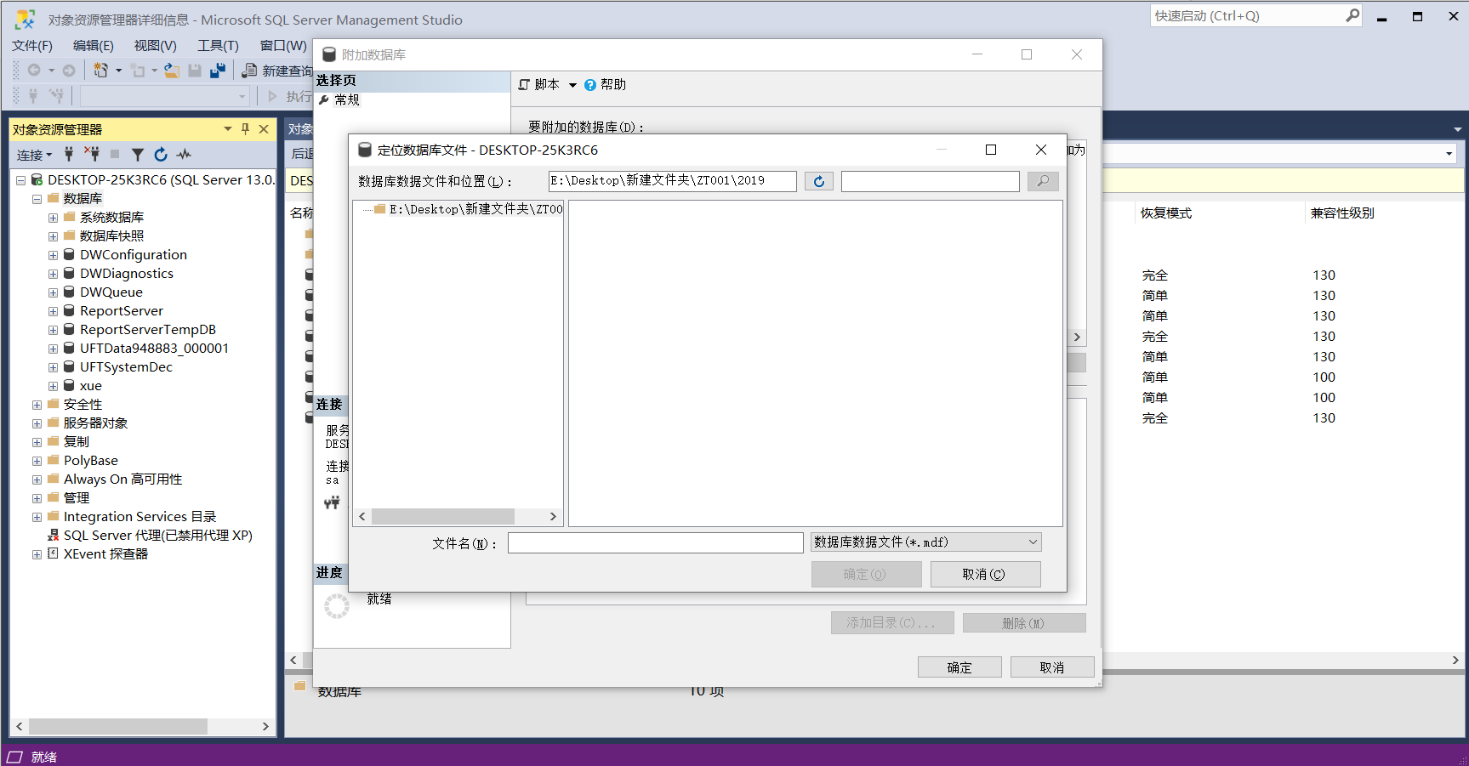Select the 常规 page in Attach Databases

[347, 100]
